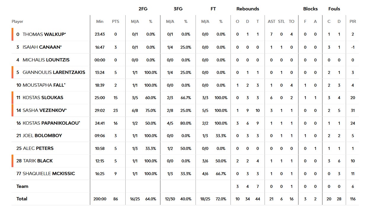
Task: Click the PIR column header
Action: [x=353, y=22]
